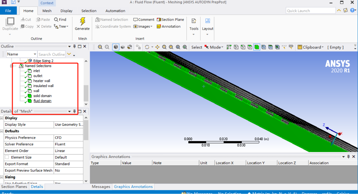358x194 pixels.
Task: Open the File menu
Action: tap(8, 11)
